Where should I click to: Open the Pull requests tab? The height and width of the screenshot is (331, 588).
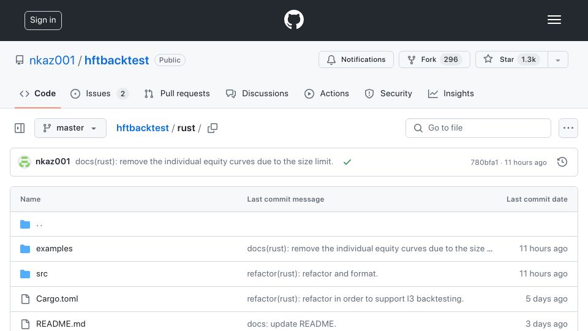tap(177, 93)
